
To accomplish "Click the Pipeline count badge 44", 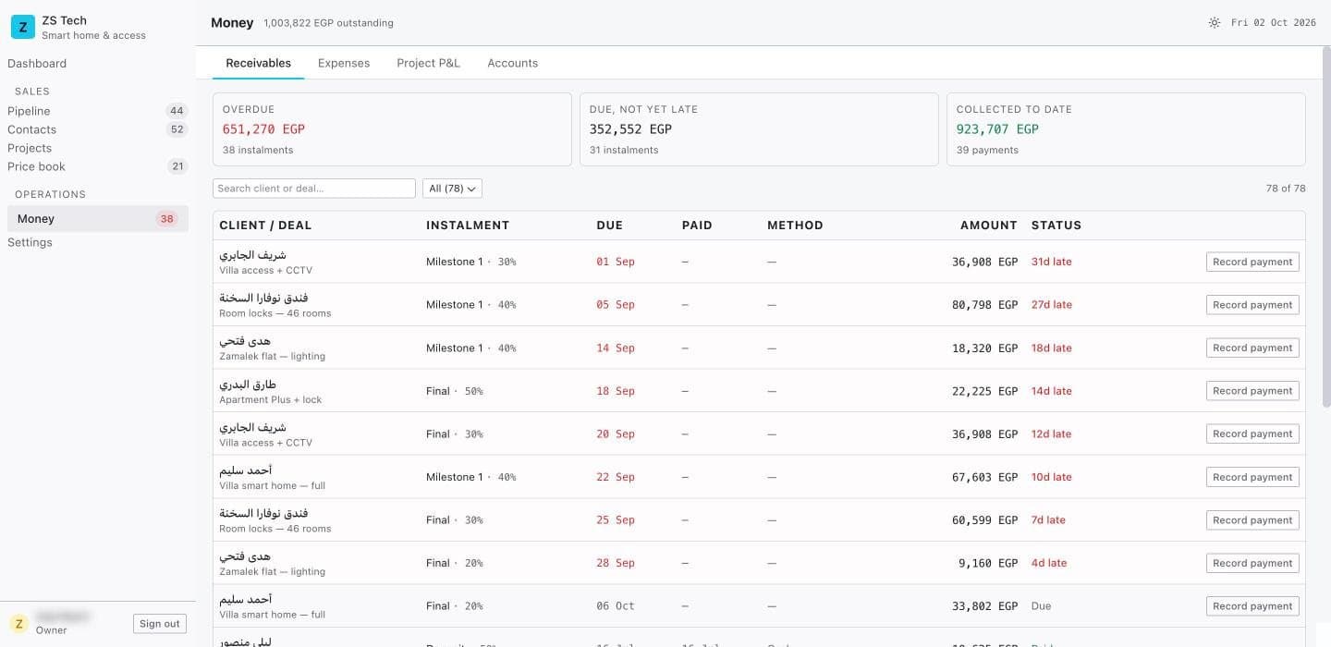I will click(177, 111).
